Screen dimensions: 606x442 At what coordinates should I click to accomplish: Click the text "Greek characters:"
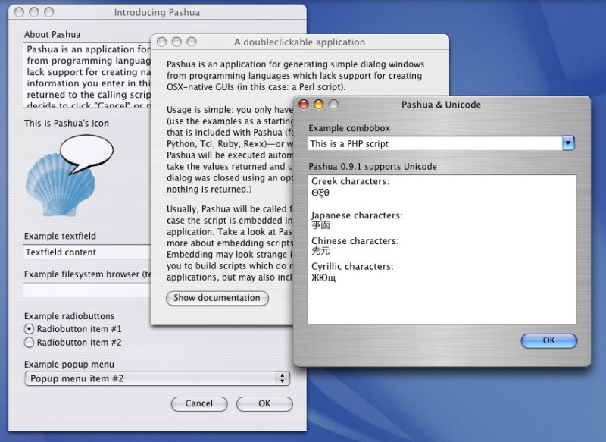point(350,181)
